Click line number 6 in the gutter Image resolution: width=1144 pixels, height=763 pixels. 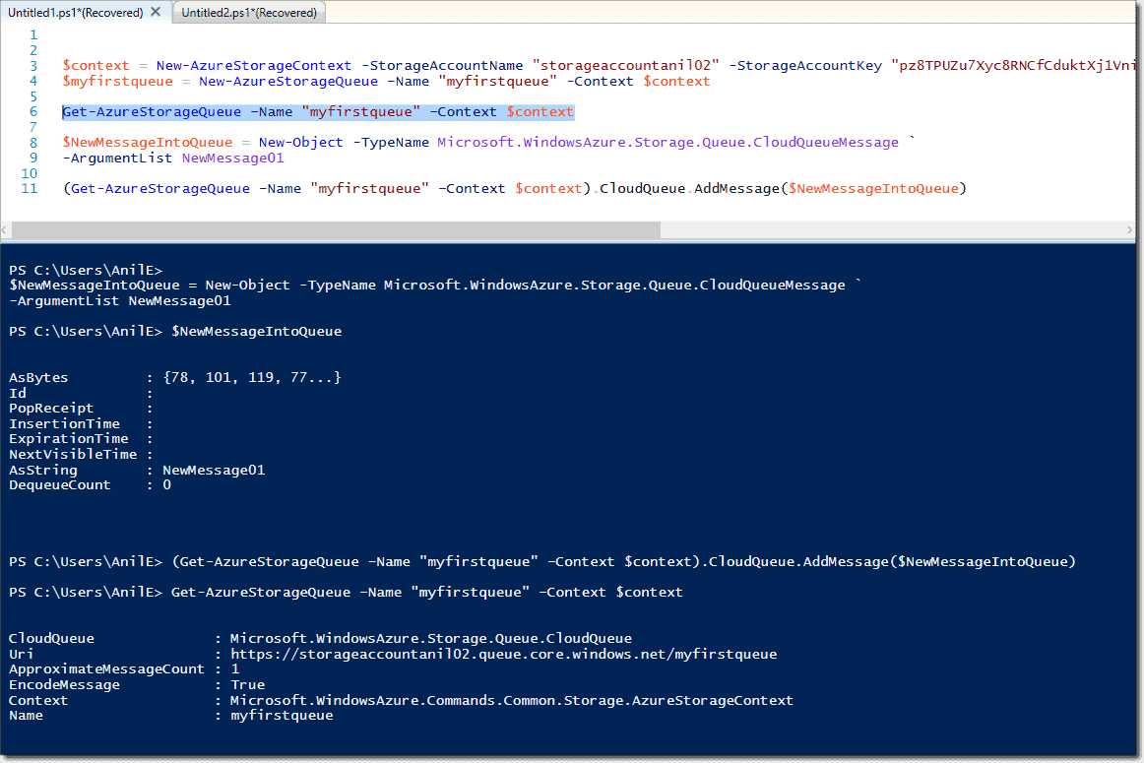point(32,111)
